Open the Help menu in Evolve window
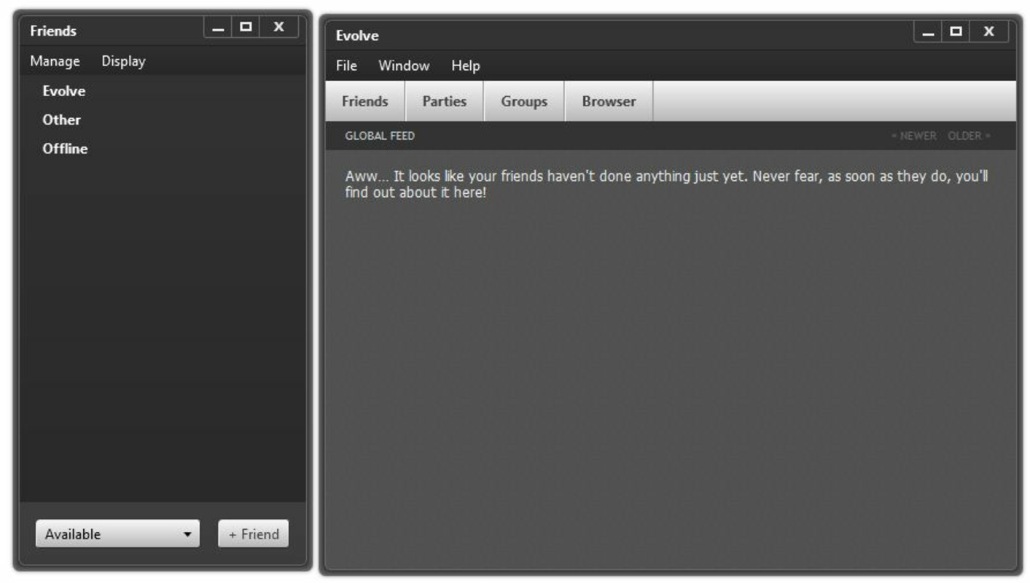 click(x=465, y=66)
